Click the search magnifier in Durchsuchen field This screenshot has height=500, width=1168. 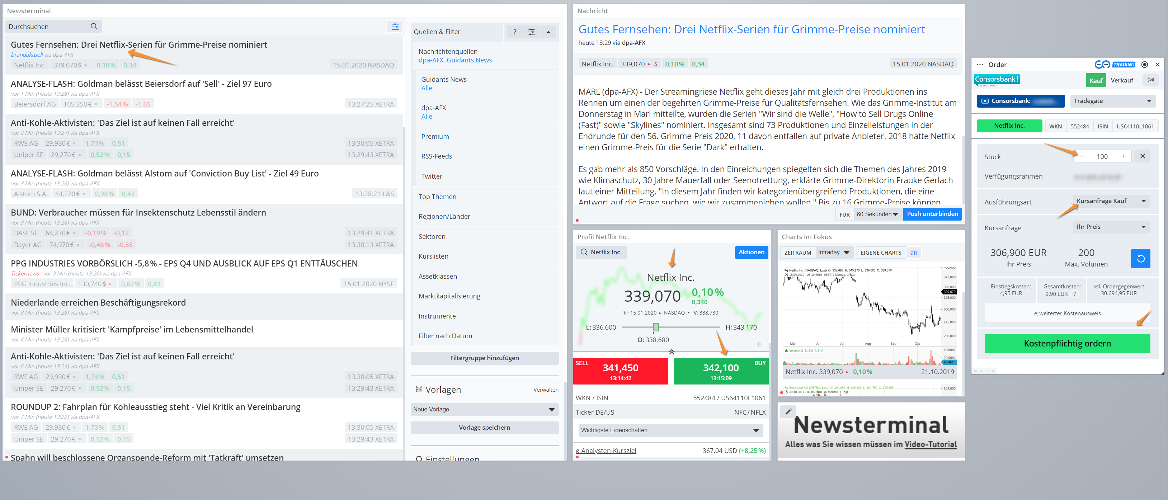pyautogui.click(x=94, y=26)
